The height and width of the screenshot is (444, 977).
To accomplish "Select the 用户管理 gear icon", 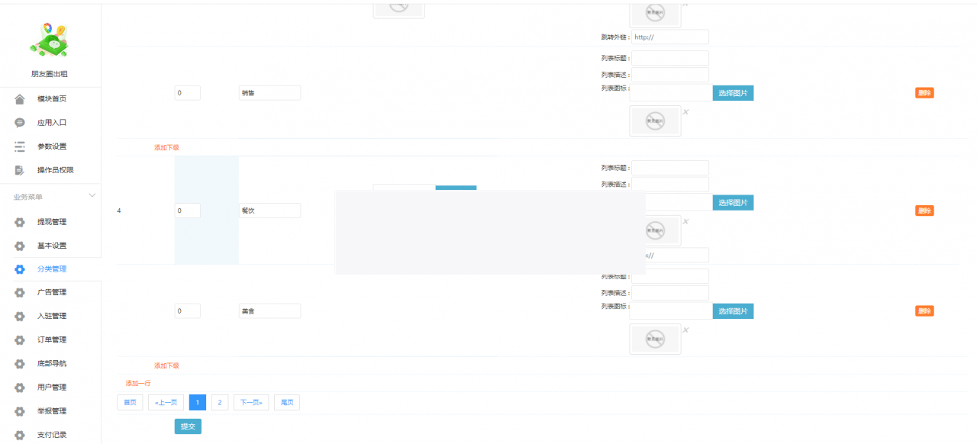I will click(19, 387).
